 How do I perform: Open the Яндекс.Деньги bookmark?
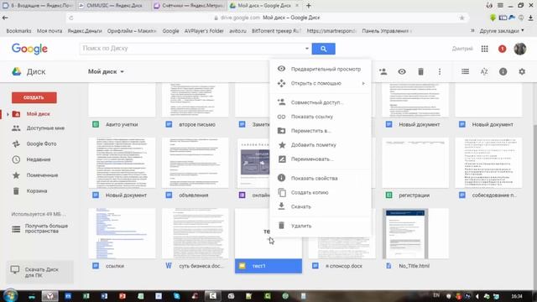(x=85, y=31)
